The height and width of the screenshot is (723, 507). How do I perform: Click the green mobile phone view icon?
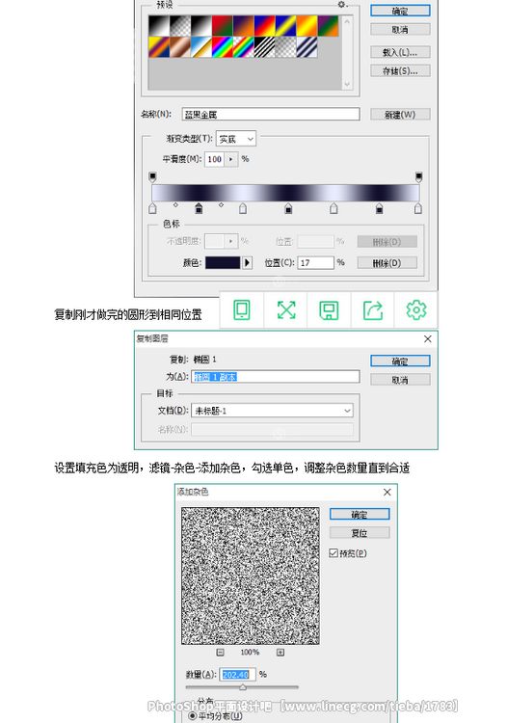242,309
